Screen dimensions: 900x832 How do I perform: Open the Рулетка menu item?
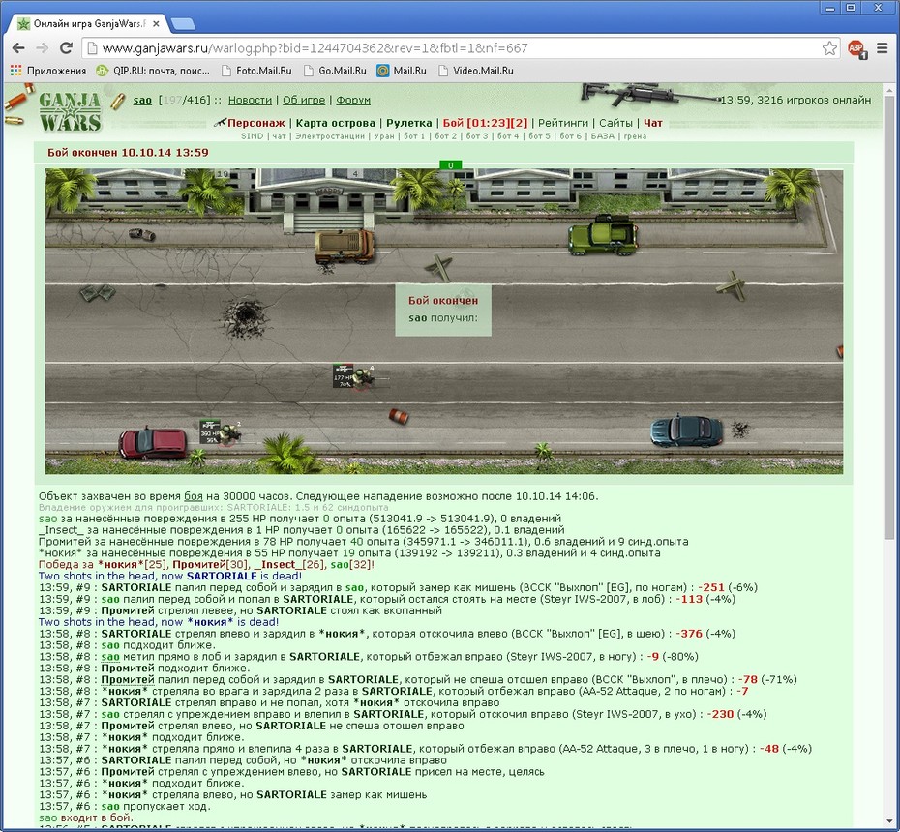408,123
